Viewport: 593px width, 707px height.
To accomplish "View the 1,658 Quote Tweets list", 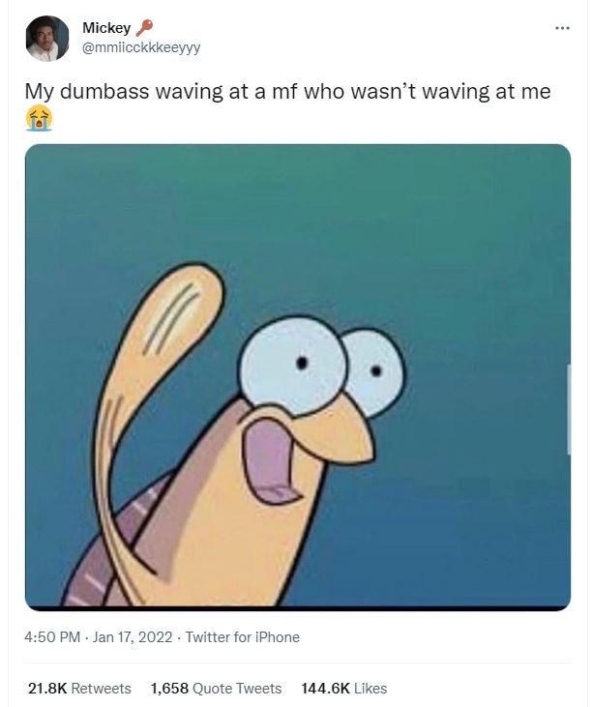I will (x=216, y=689).
